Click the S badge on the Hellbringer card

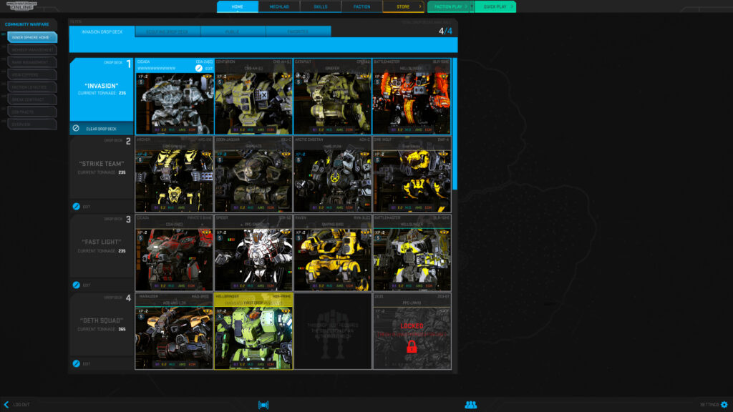220,317
